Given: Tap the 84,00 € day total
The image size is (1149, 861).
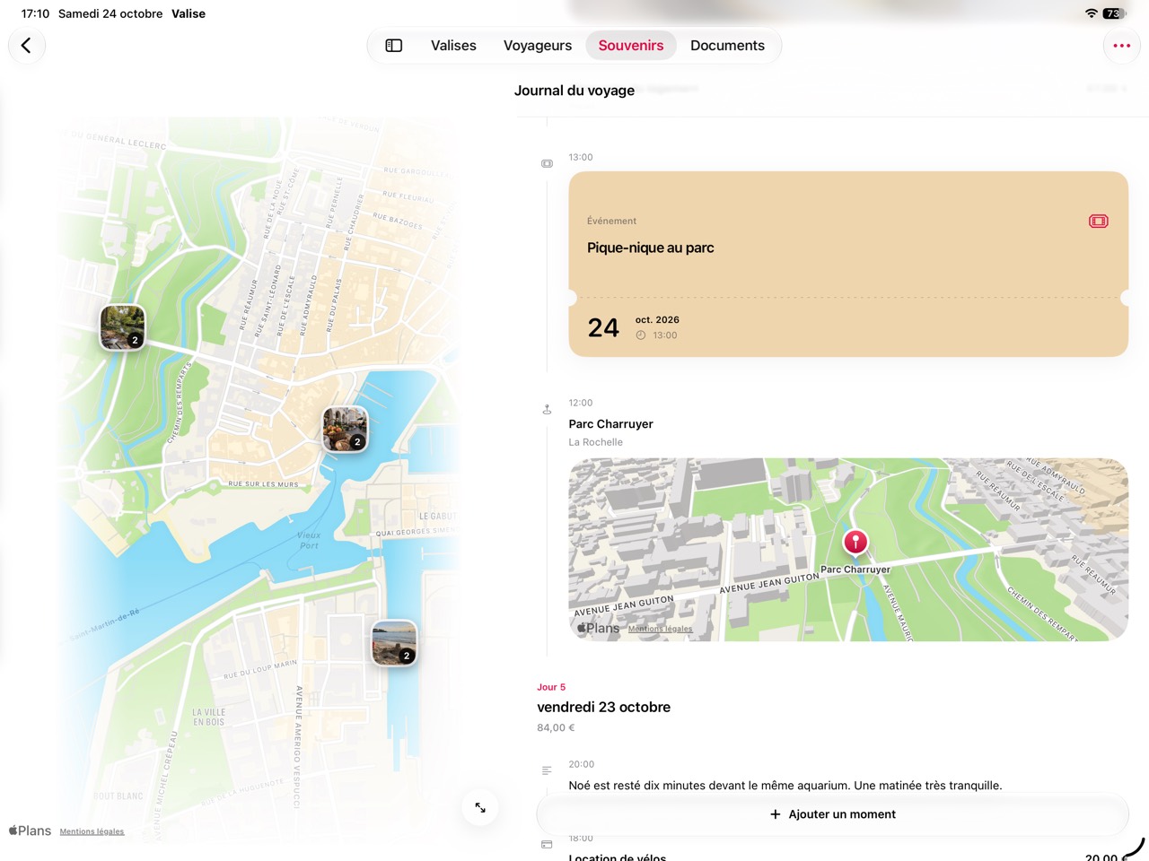Looking at the screenshot, I should (556, 728).
